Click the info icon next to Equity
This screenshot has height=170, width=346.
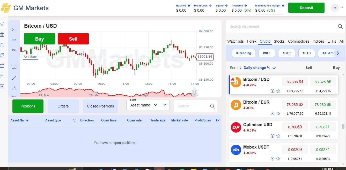click(226, 5)
